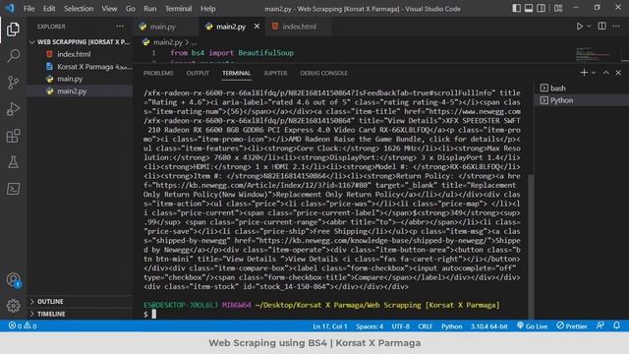Open the Terminal menu
The image size is (629, 354).
click(178, 9)
